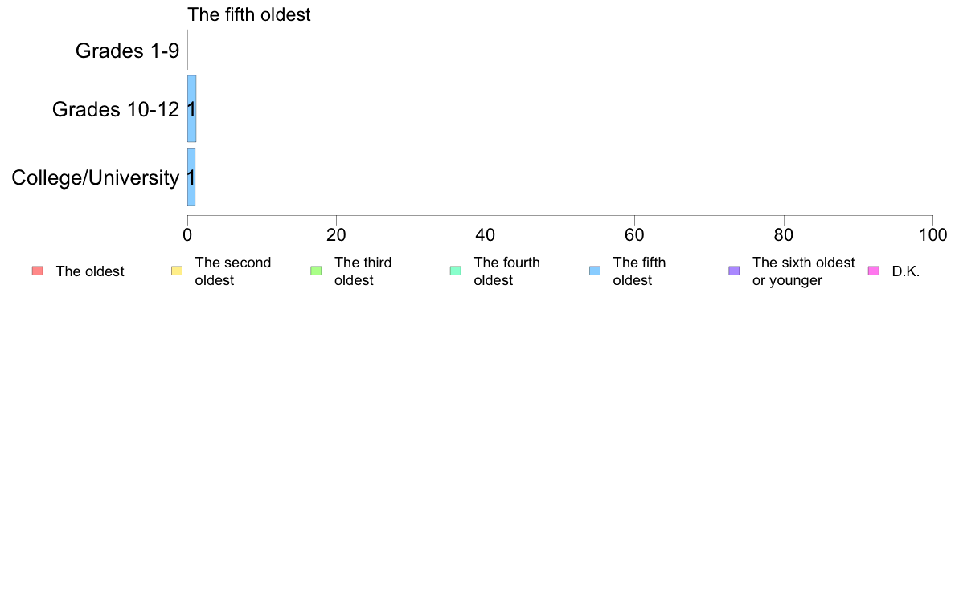Click the blue 'The fifth oldest' legend swatch
955x591 pixels.
595,271
